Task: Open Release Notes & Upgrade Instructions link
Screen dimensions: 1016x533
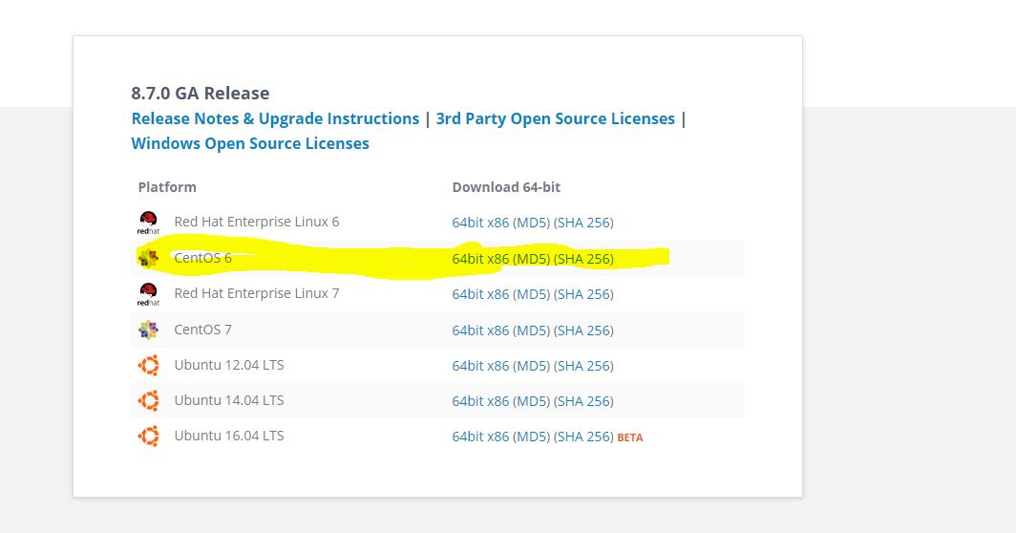Action: point(275,119)
